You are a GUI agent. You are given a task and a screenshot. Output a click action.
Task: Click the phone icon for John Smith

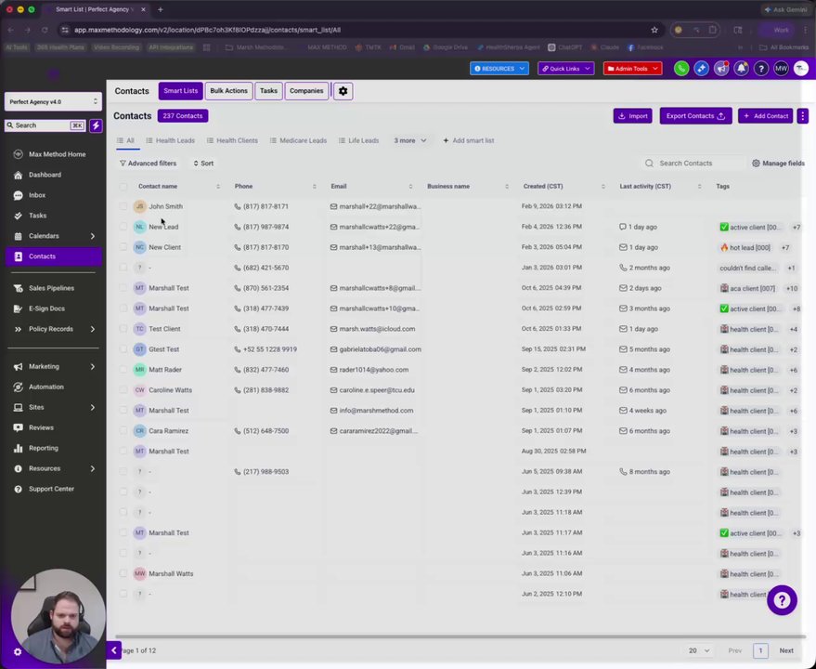(x=238, y=207)
